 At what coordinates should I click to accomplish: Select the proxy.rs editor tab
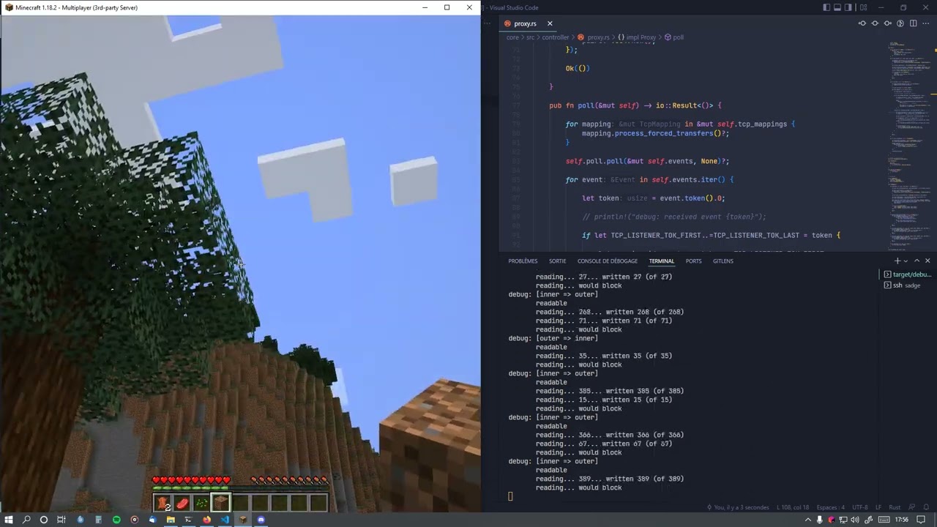pyautogui.click(x=526, y=23)
